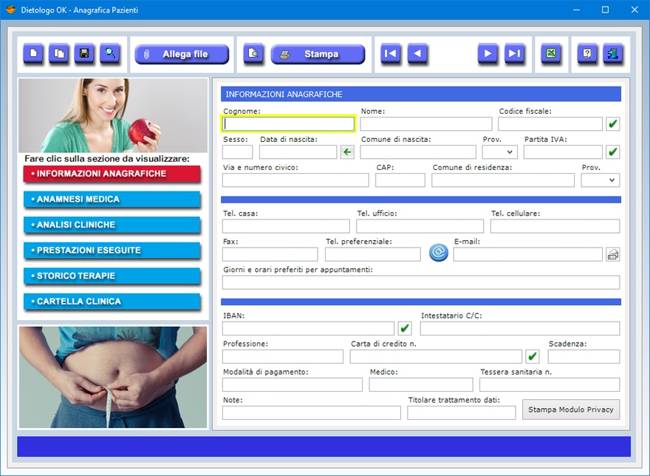The height and width of the screenshot is (476, 650).
Task: Verify IBAN with green checkmark
Action: 405,328
